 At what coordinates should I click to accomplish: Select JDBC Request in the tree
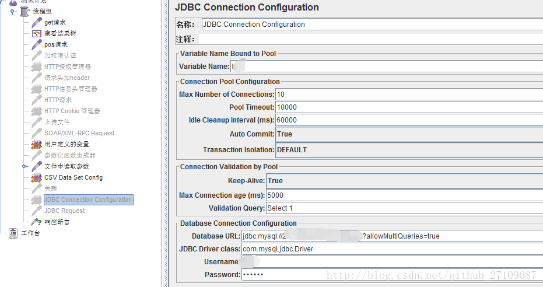[64, 211]
